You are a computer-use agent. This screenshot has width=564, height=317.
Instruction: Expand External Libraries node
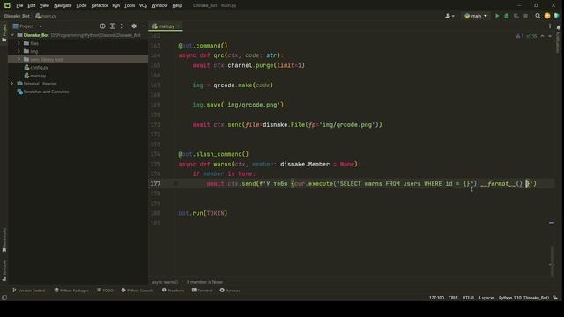[12, 84]
